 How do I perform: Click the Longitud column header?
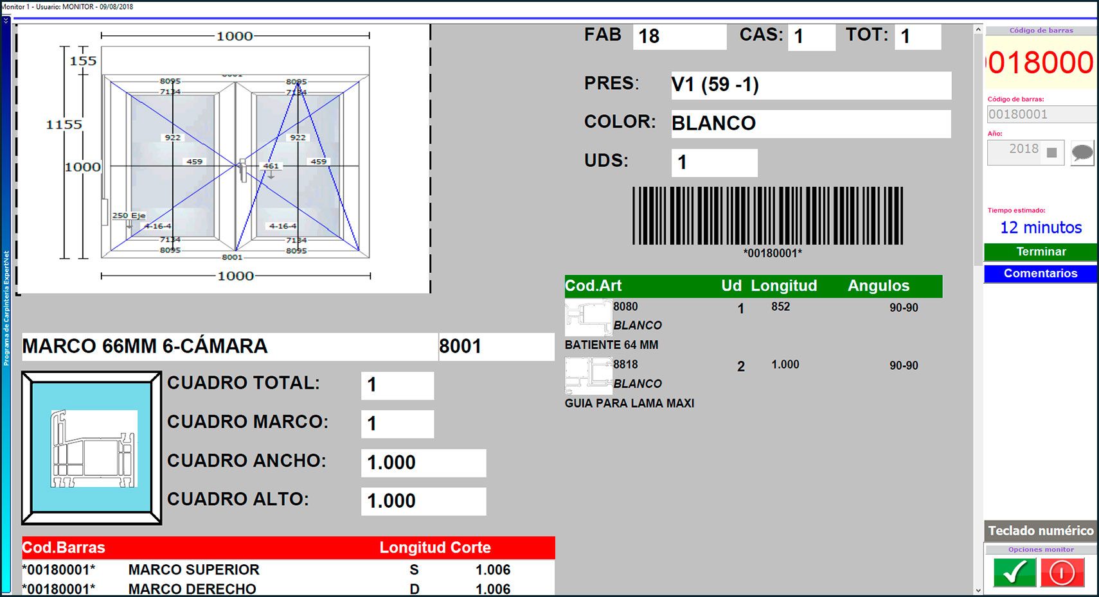coord(783,286)
